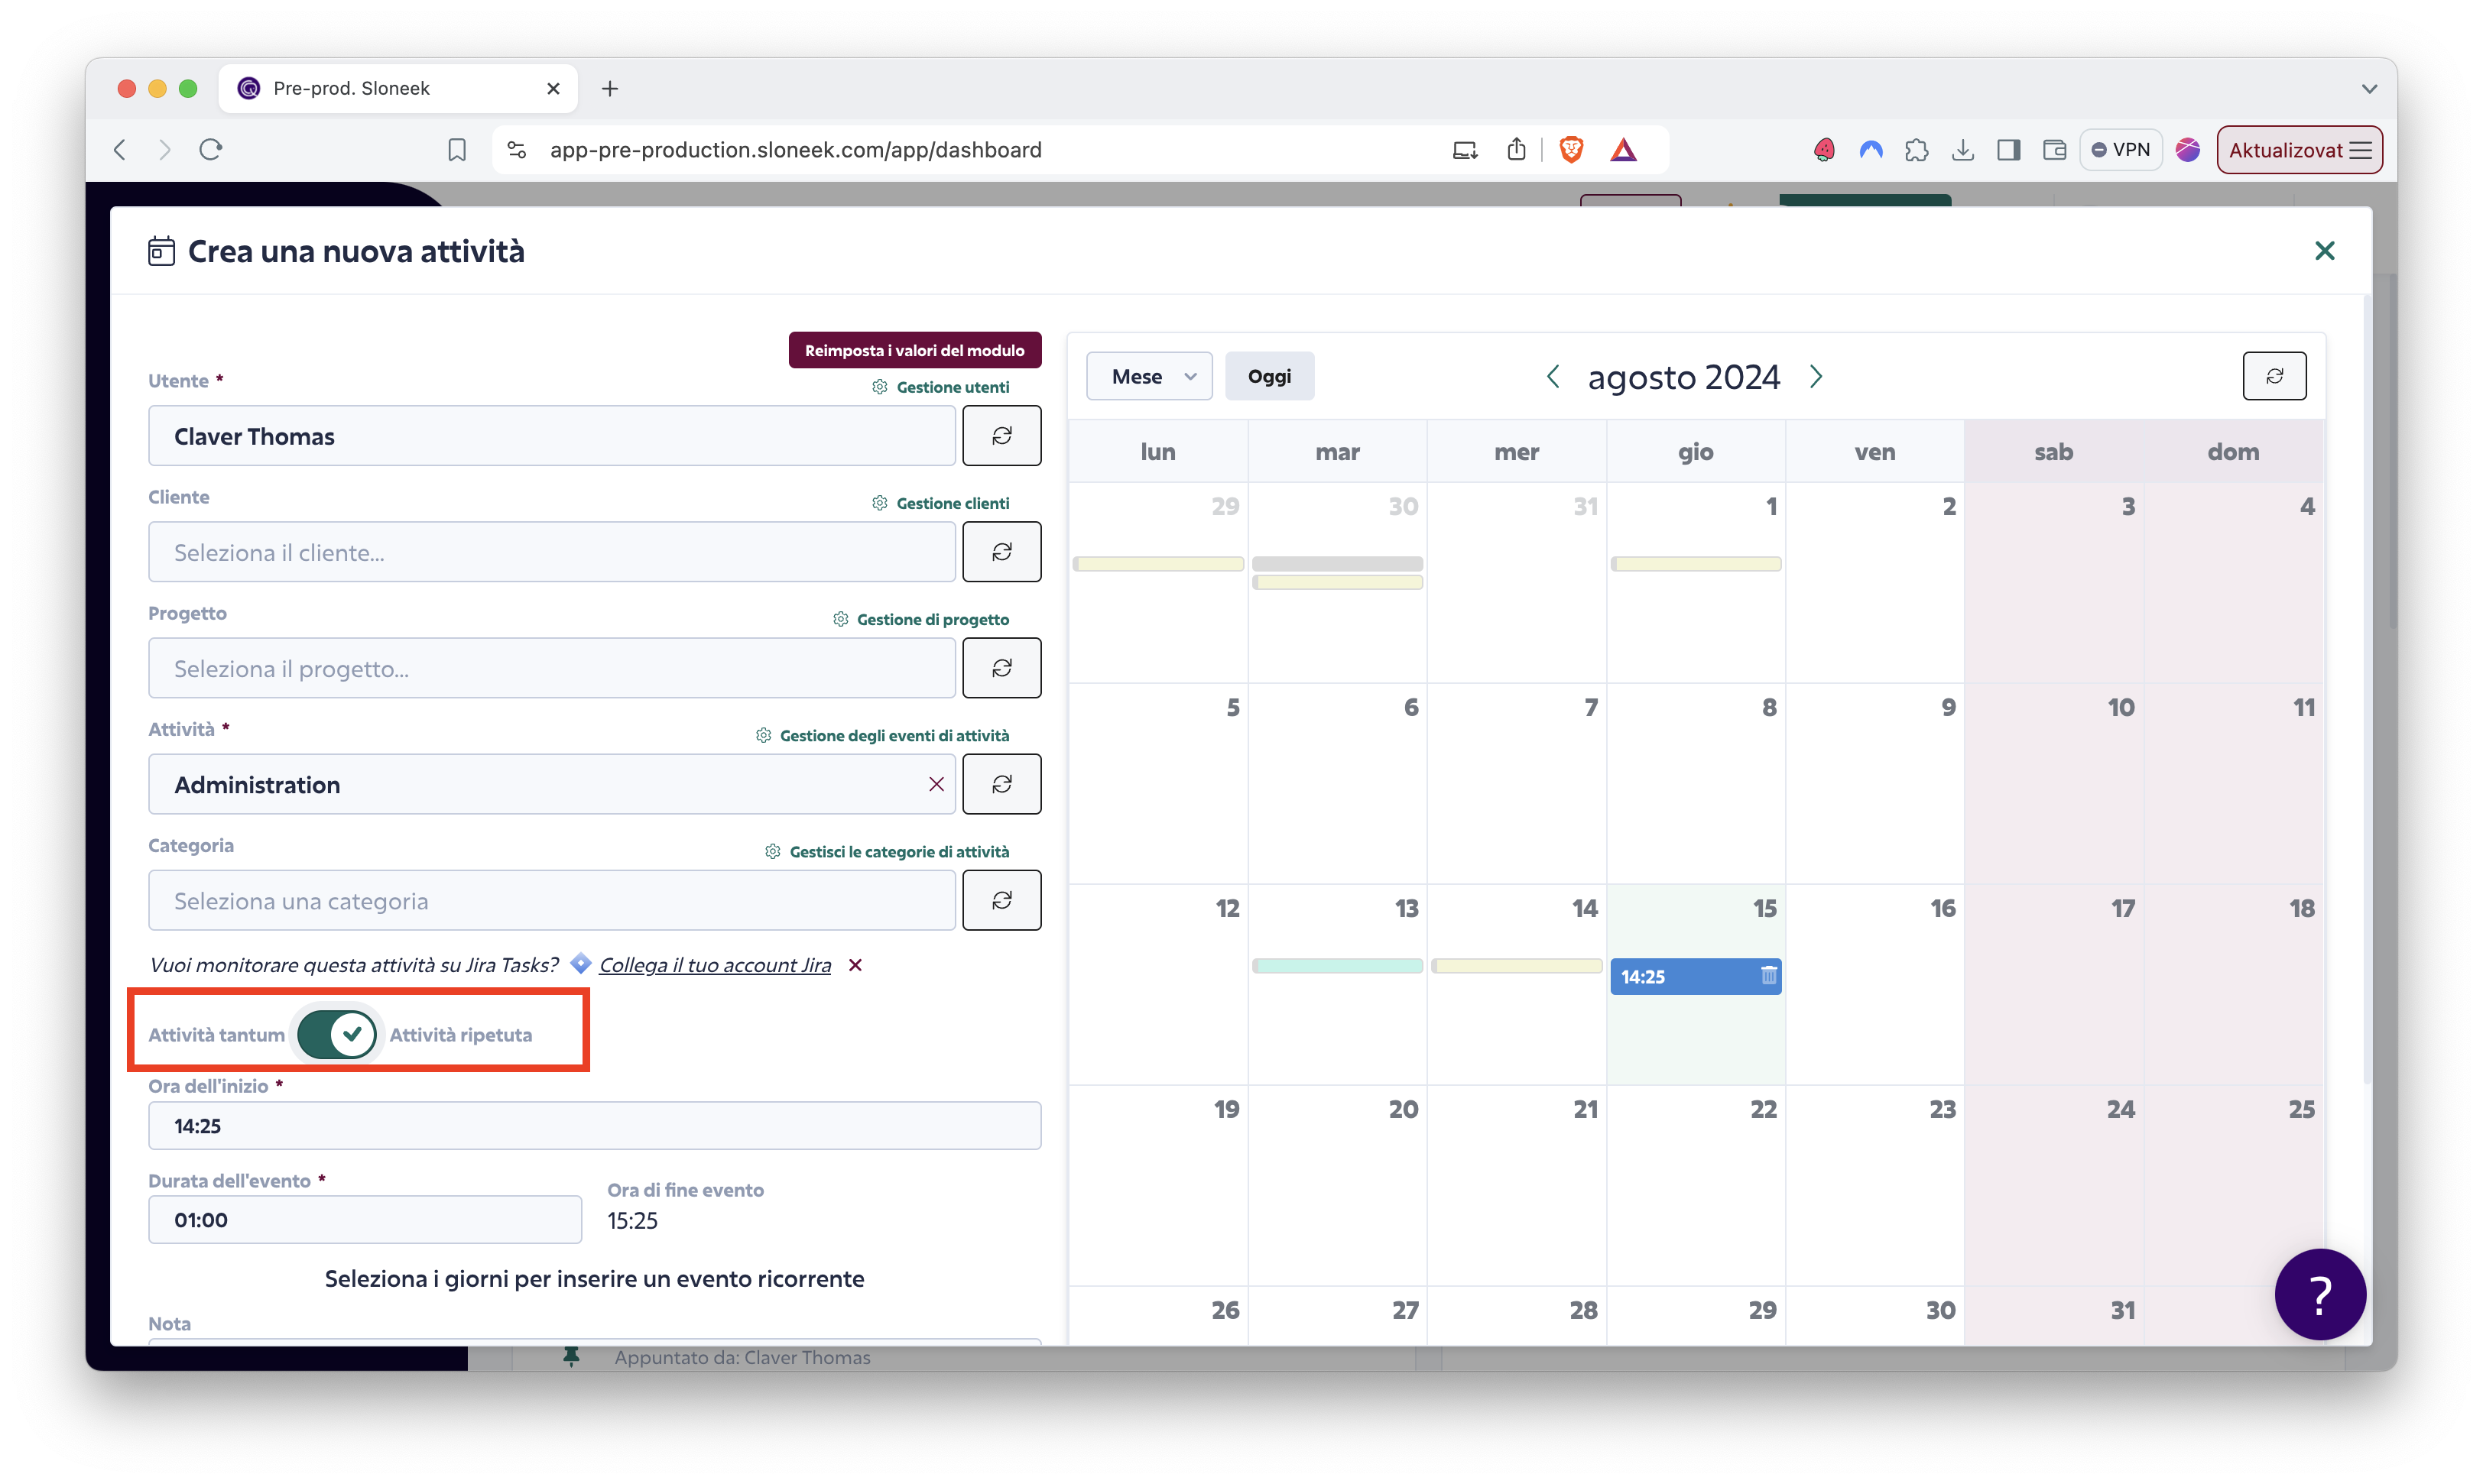Go to previous month in calendar
Viewport: 2483px width, 1484px height.
pos(1553,377)
